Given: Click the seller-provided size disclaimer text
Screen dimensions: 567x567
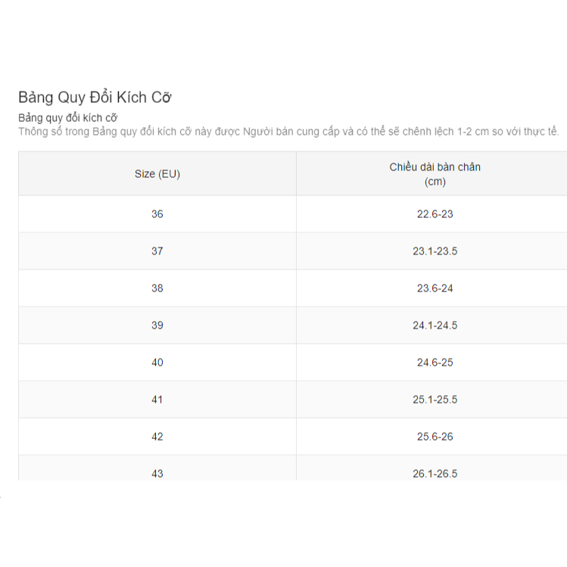Looking at the screenshot, I should [288, 131].
